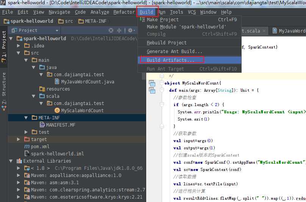Select MyScalaWordCount object file
The width and height of the screenshot is (306, 202).
pos(82,111)
